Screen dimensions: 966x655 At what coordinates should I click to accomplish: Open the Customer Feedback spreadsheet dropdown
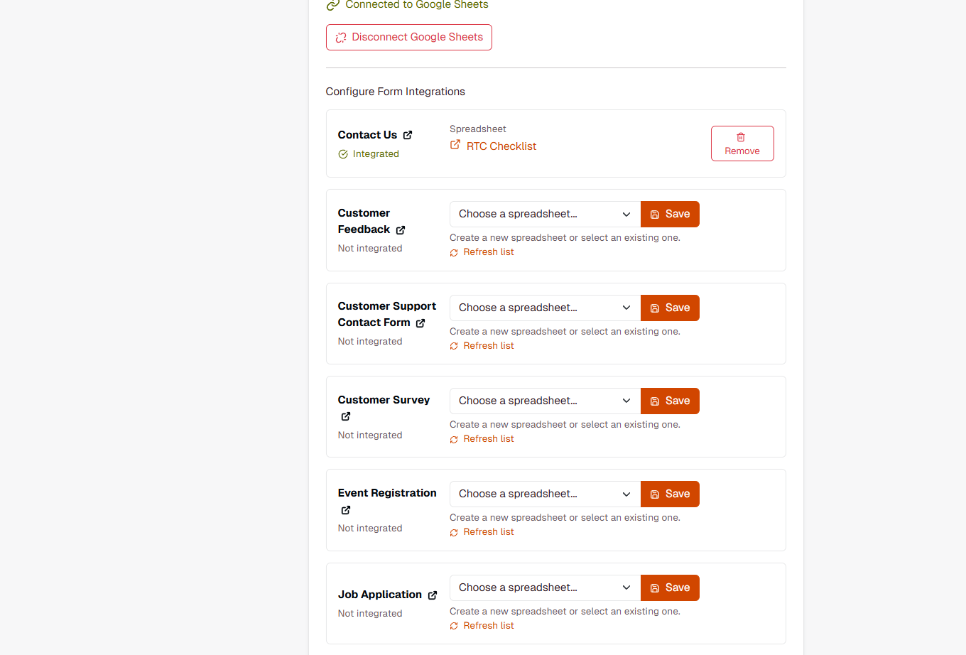point(544,214)
